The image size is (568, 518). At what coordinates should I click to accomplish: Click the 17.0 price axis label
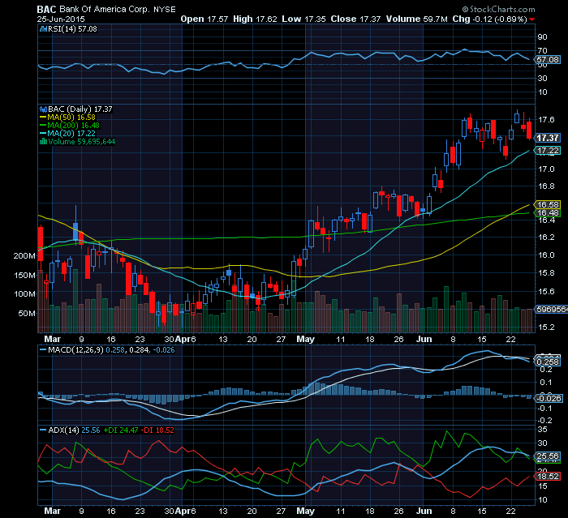point(546,169)
